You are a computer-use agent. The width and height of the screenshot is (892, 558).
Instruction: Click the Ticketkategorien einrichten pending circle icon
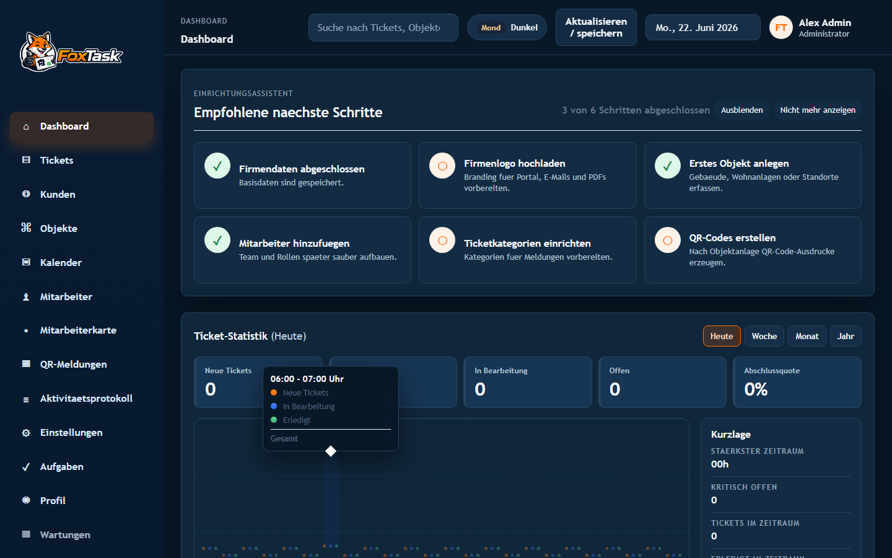pos(442,241)
